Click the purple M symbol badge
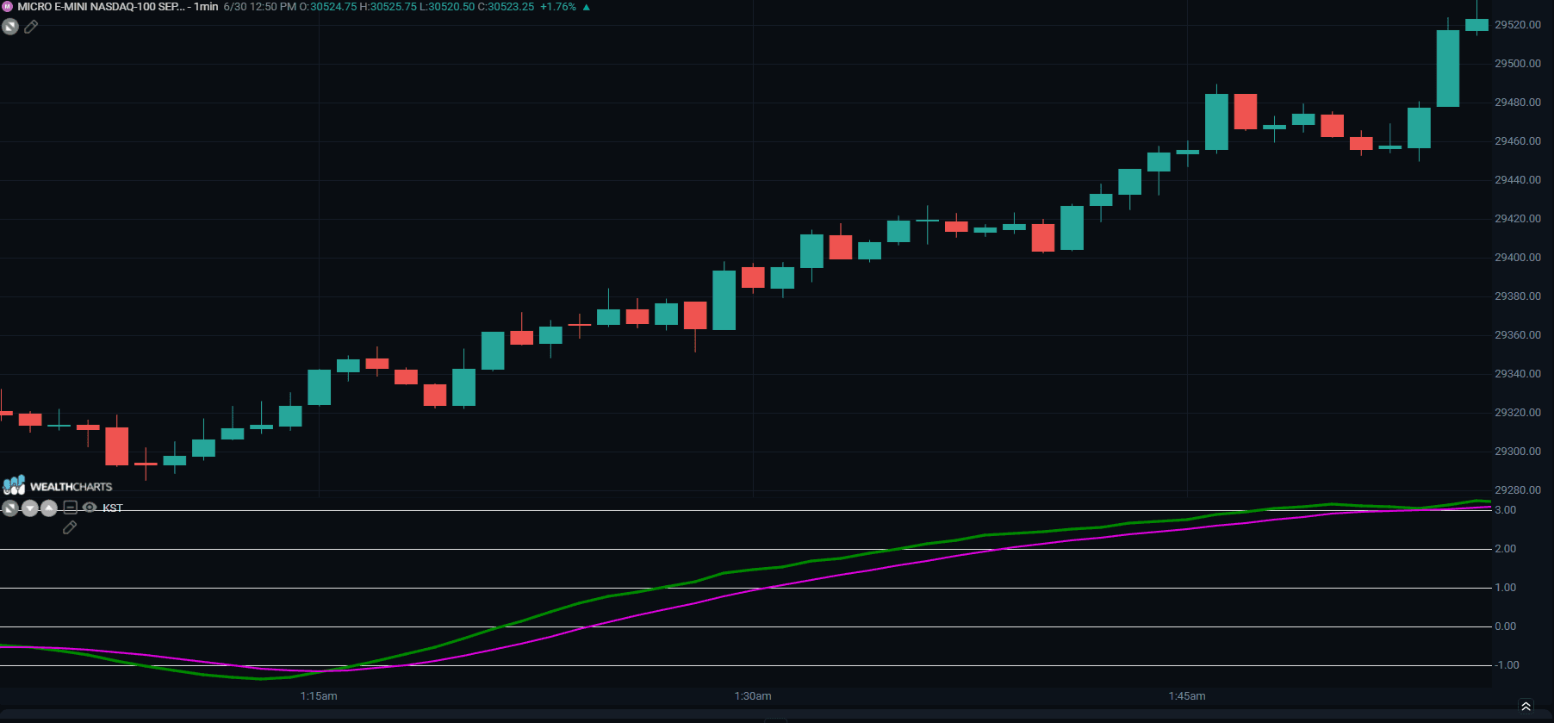The height and width of the screenshot is (723, 1554). tap(7, 7)
